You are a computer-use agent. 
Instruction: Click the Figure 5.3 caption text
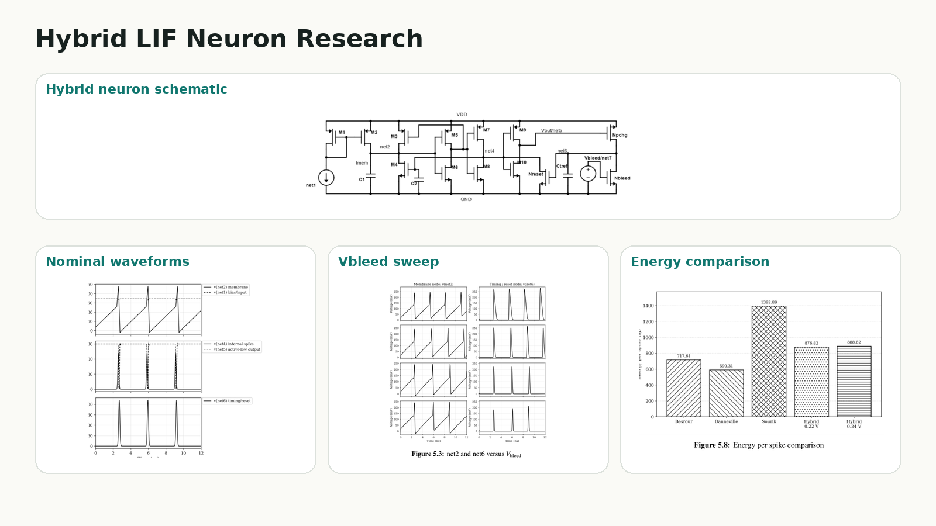pyautogui.click(x=466, y=454)
